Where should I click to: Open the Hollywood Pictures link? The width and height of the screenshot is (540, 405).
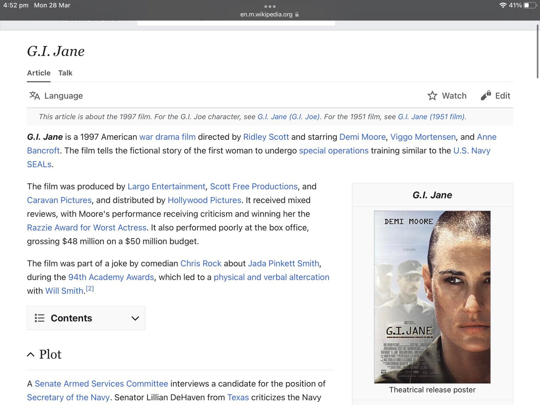205,200
